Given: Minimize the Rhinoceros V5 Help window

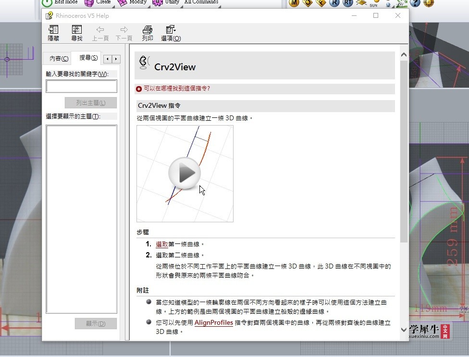Looking at the screenshot, I should coord(354,15).
